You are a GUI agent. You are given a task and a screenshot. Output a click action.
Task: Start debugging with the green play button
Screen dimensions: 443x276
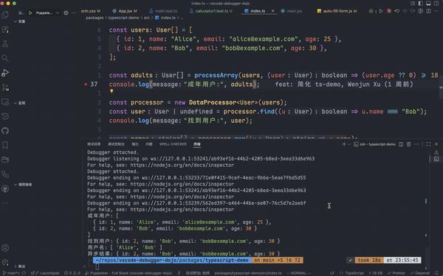pos(30,13)
